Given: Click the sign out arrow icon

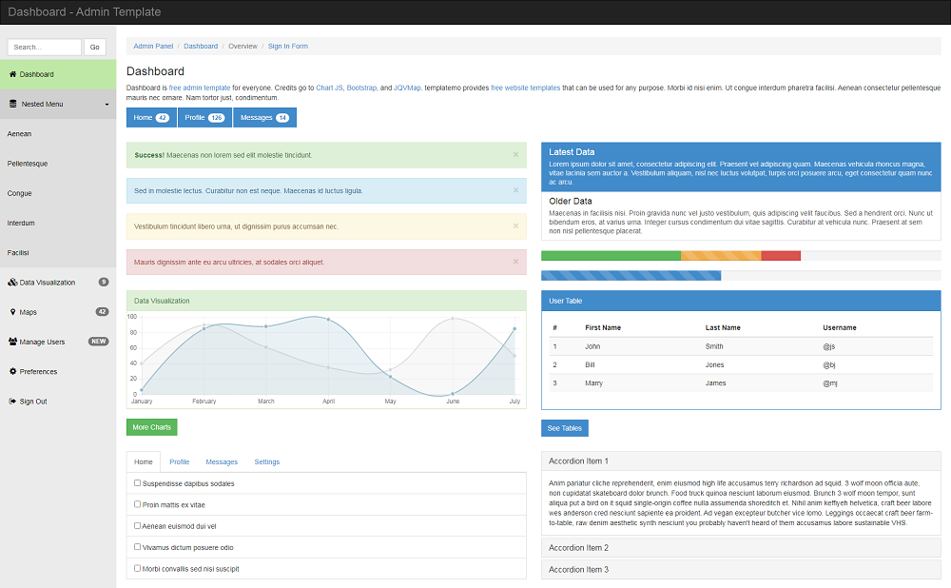Looking at the screenshot, I should click(12, 402).
